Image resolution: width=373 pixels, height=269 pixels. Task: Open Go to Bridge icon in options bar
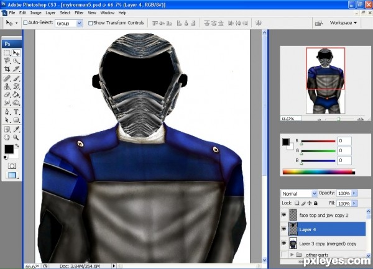(319, 23)
